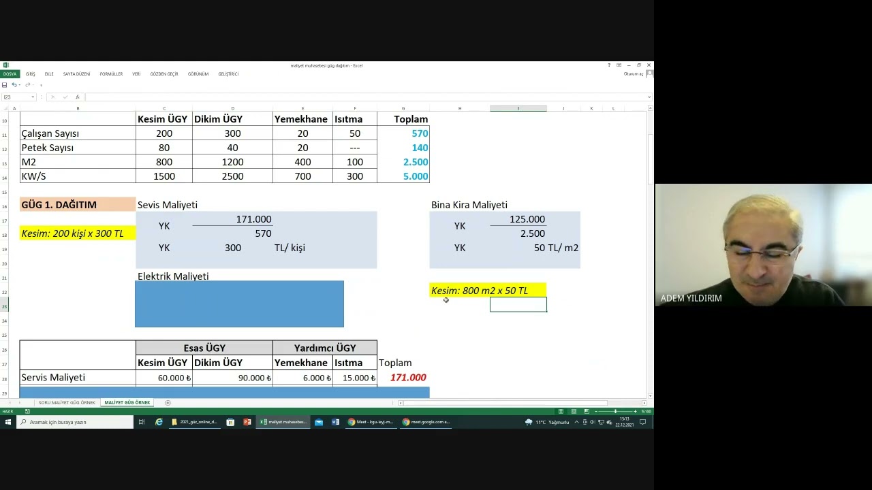Image resolution: width=872 pixels, height=490 pixels.
Task: Click the horizontal scrollbar right arrow
Action: click(644, 403)
